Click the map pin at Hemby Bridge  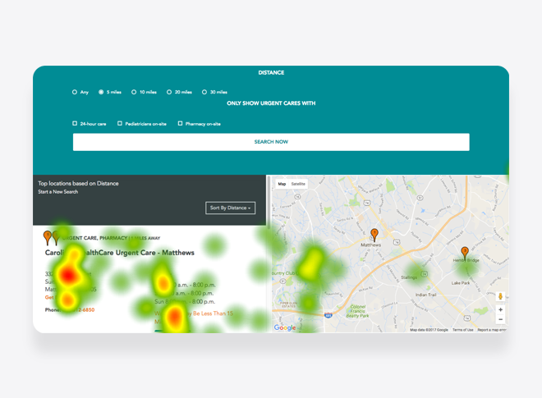tap(465, 253)
